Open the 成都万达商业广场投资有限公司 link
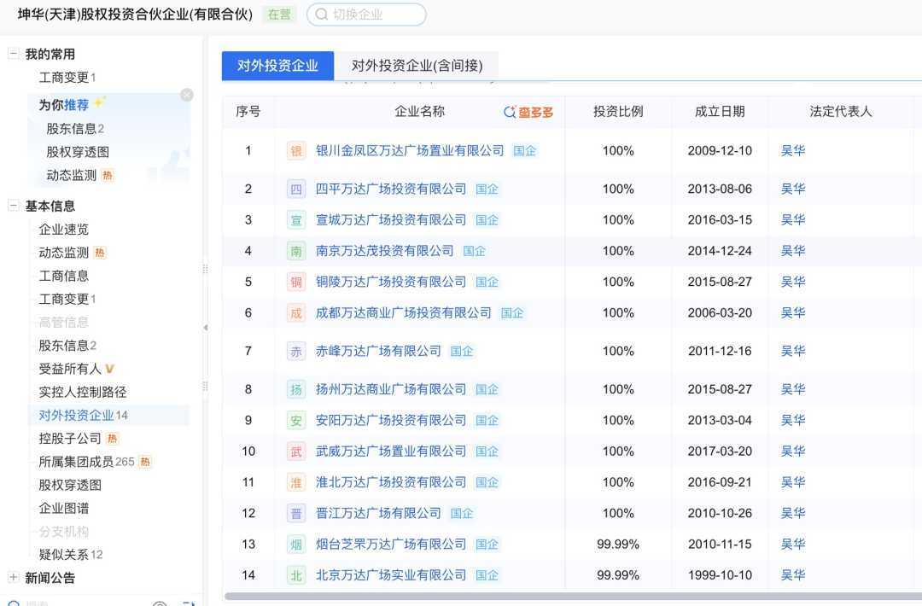The height and width of the screenshot is (606, 922). 403,313
